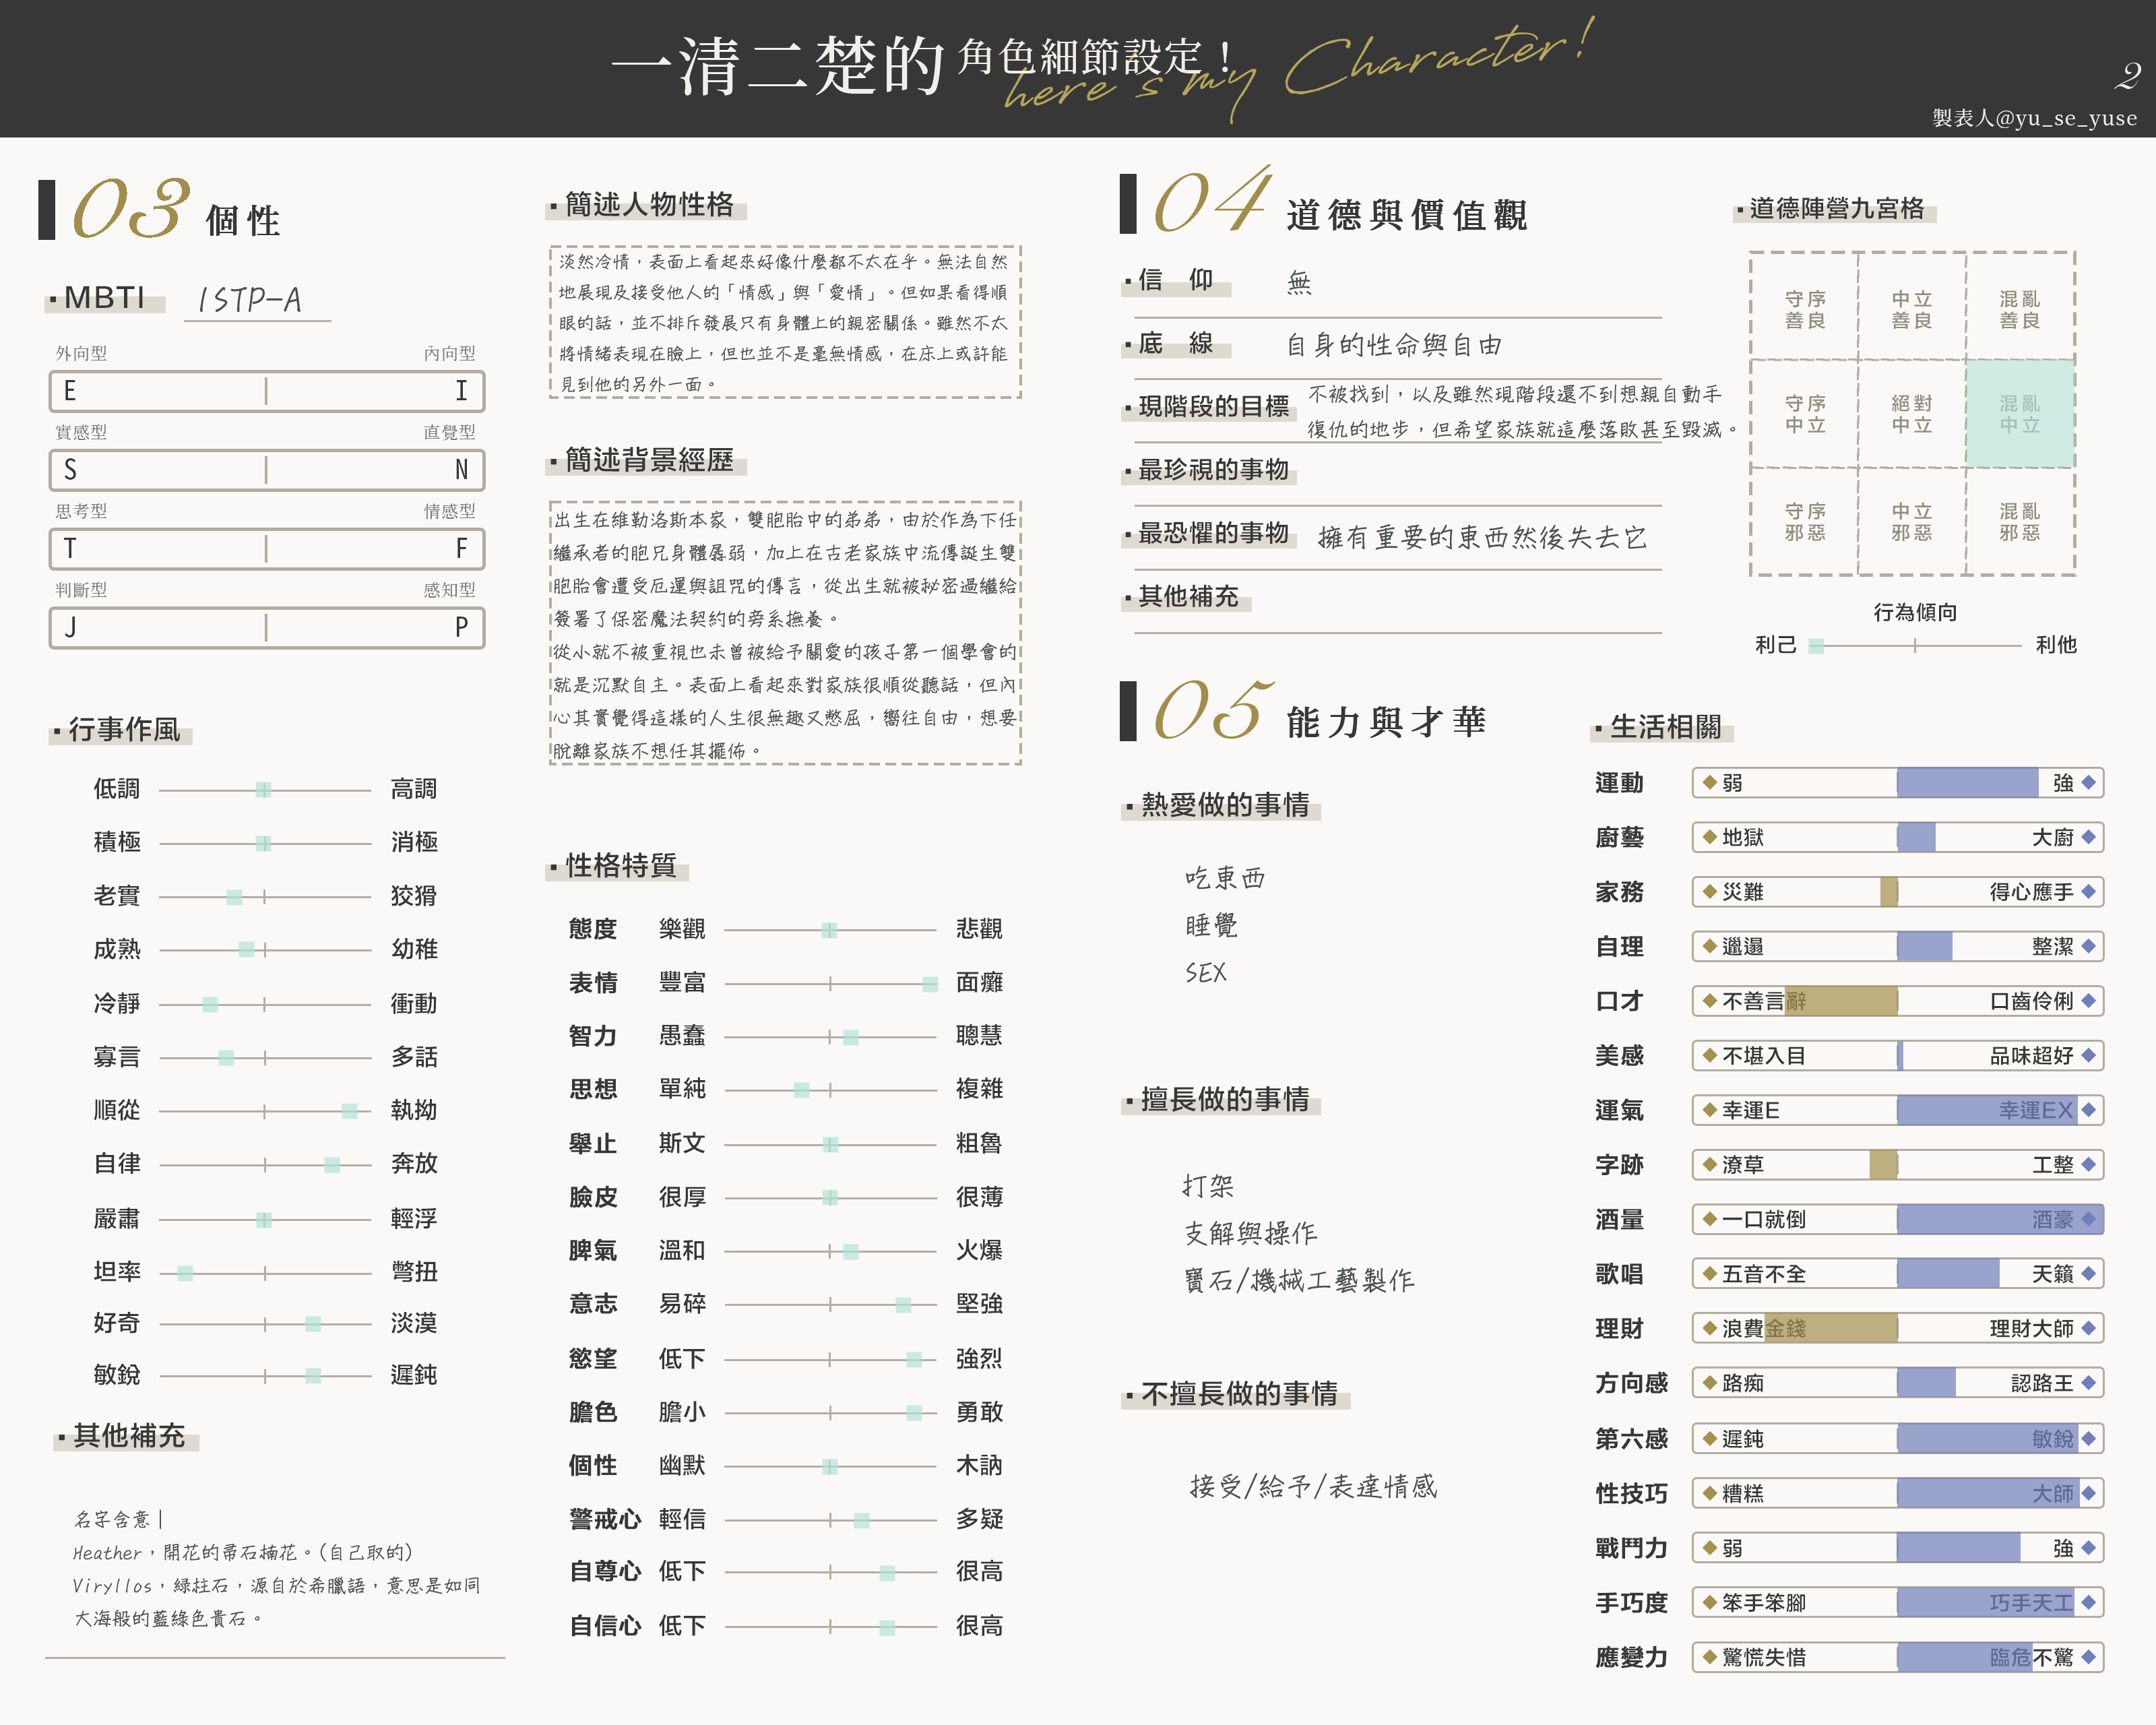The width and height of the screenshot is (2156, 1725).
Task: Click the 意志 易碎–堅強 slider marker
Action: 903,1304
